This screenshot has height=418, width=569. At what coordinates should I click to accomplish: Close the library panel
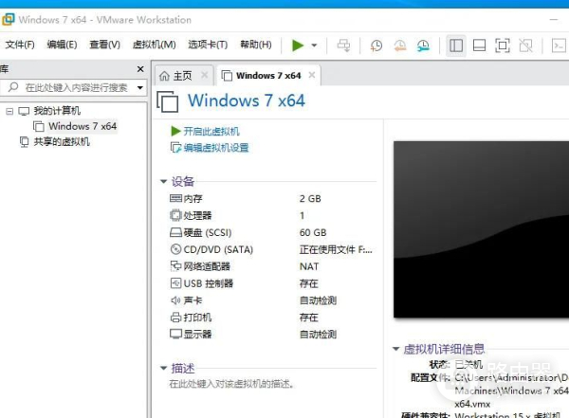(140, 69)
